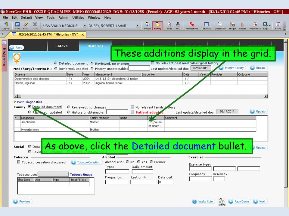Open the Window menu
Viewport: 289px width, 216px height.
(x=94, y=17)
